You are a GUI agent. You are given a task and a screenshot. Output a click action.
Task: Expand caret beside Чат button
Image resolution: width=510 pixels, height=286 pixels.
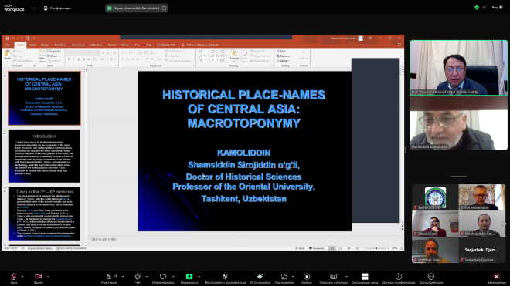click(x=147, y=277)
